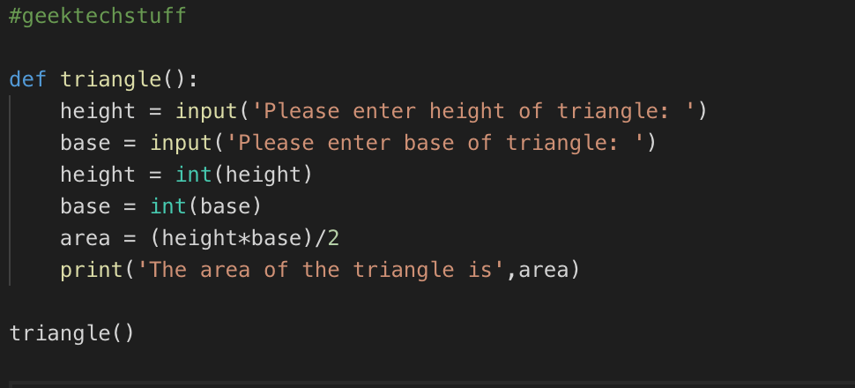Image resolution: width=855 pixels, height=388 pixels.
Task: Click the height variable assigned from input
Action: point(98,112)
